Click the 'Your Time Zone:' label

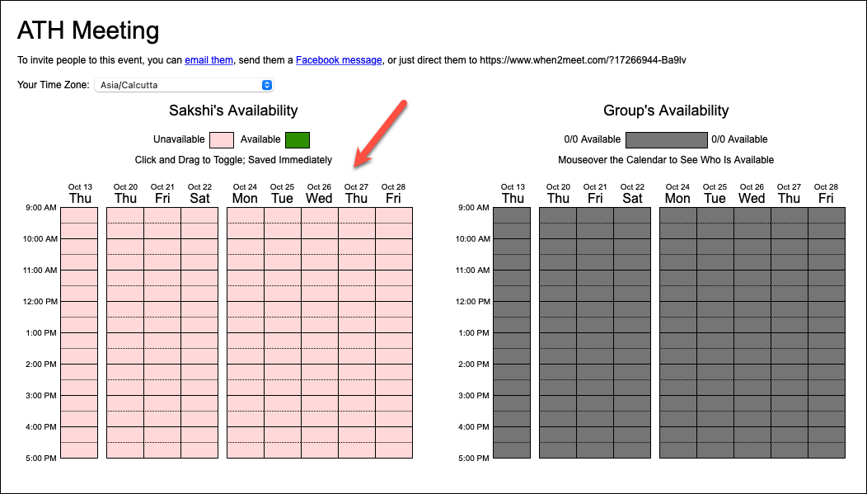coord(53,85)
